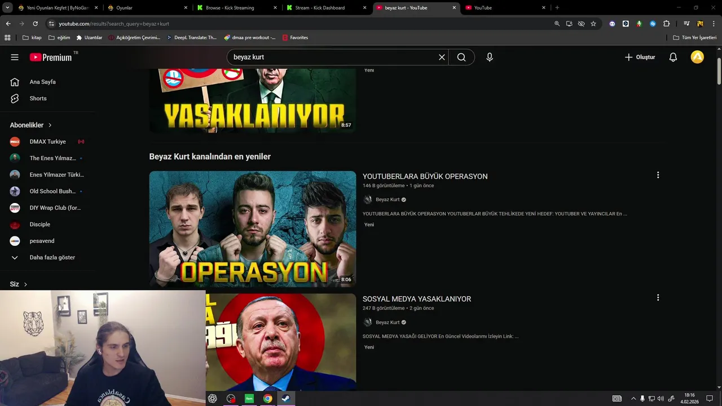The image size is (722, 406).
Task: Reload the page in Chrome
Action: tap(35, 24)
